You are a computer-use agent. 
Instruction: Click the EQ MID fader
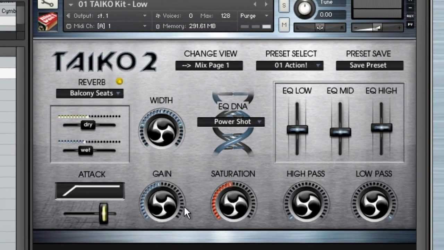[x=340, y=132]
